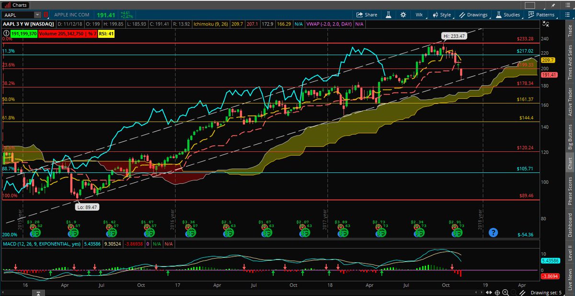
Task: Open the Wk timeframe selector
Action: (x=420, y=15)
